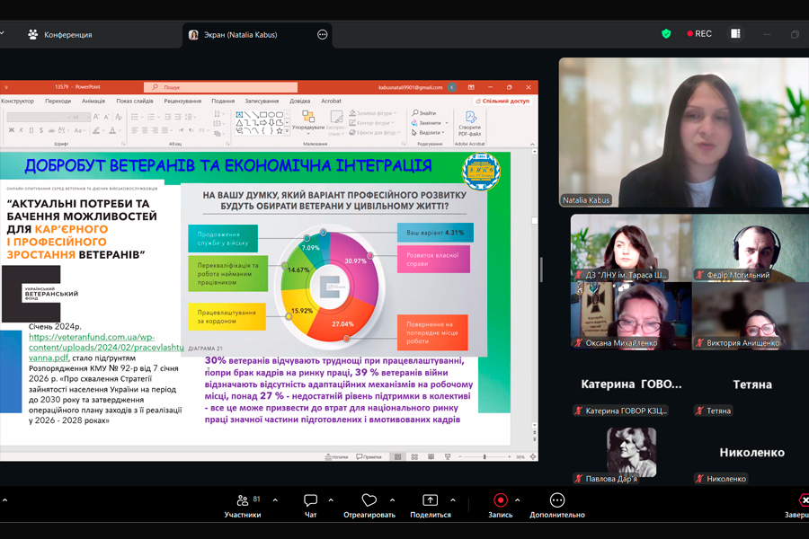Open the Виділити dropdown
Image resolution: width=809 pixels, height=539 pixels.
[428, 133]
